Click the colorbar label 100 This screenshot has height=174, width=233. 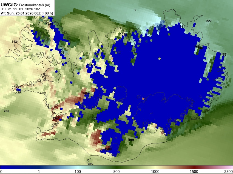click(78, 172)
